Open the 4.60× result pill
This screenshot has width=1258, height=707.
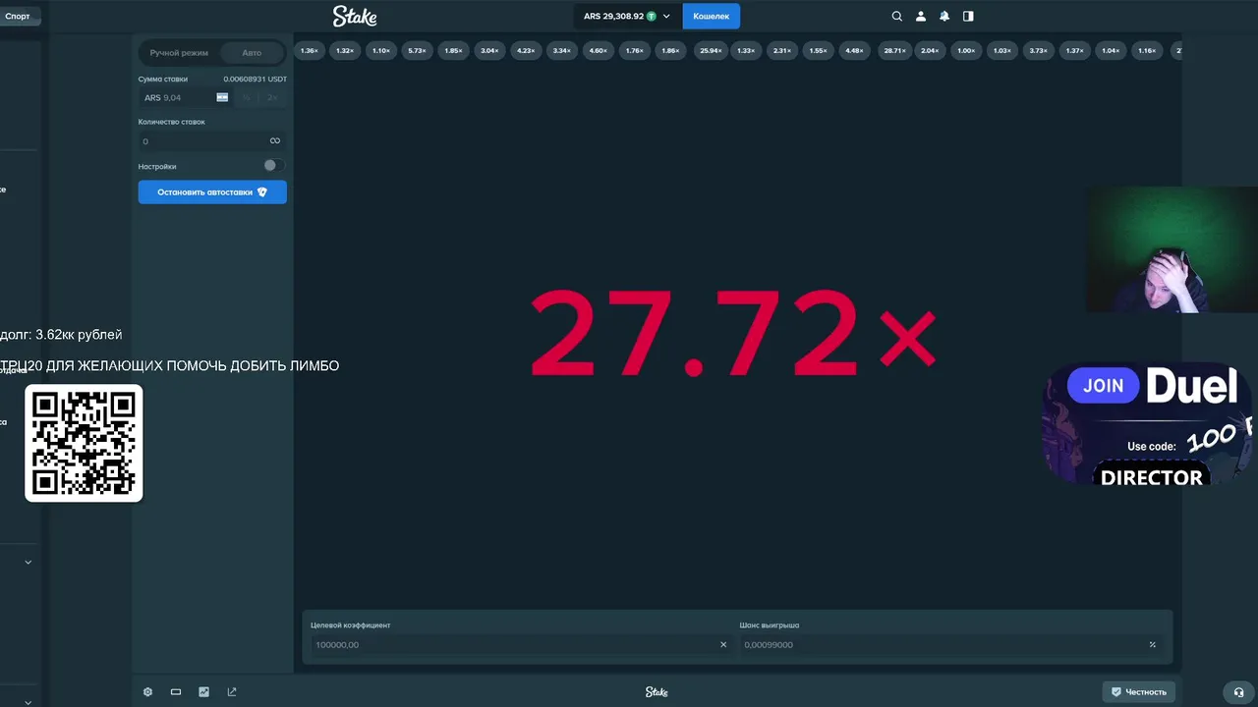(598, 50)
